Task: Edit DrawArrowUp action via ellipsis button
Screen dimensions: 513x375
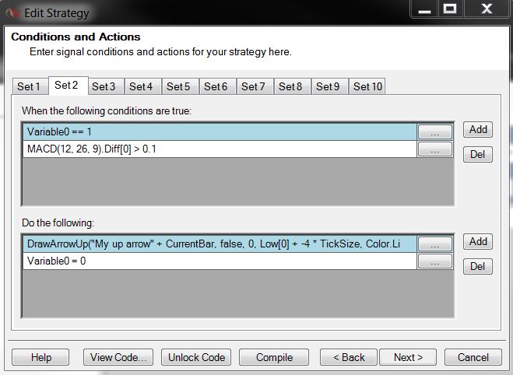Action: 435,244
